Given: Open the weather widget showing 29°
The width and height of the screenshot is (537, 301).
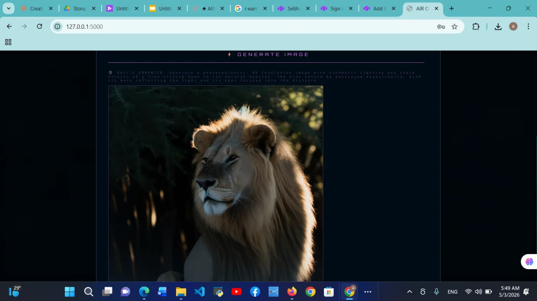Looking at the screenshot, I should pos(15,291).
